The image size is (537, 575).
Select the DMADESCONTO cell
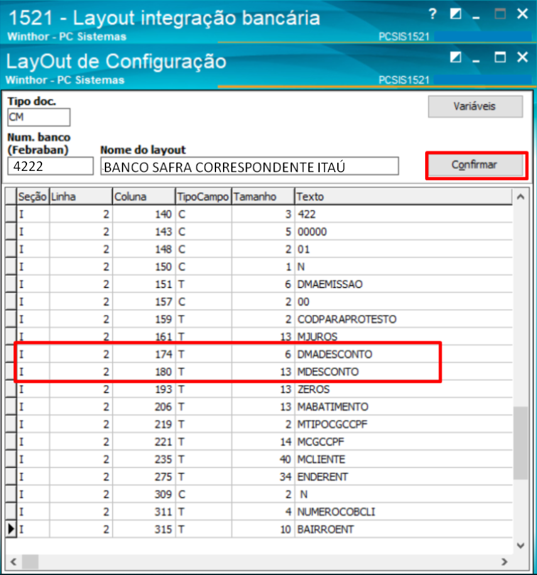point(403,354)
